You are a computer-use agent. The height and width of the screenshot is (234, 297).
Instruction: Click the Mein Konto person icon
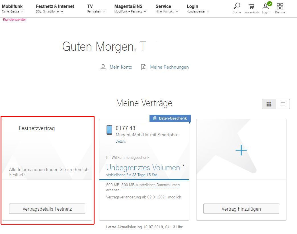[103, 67]
